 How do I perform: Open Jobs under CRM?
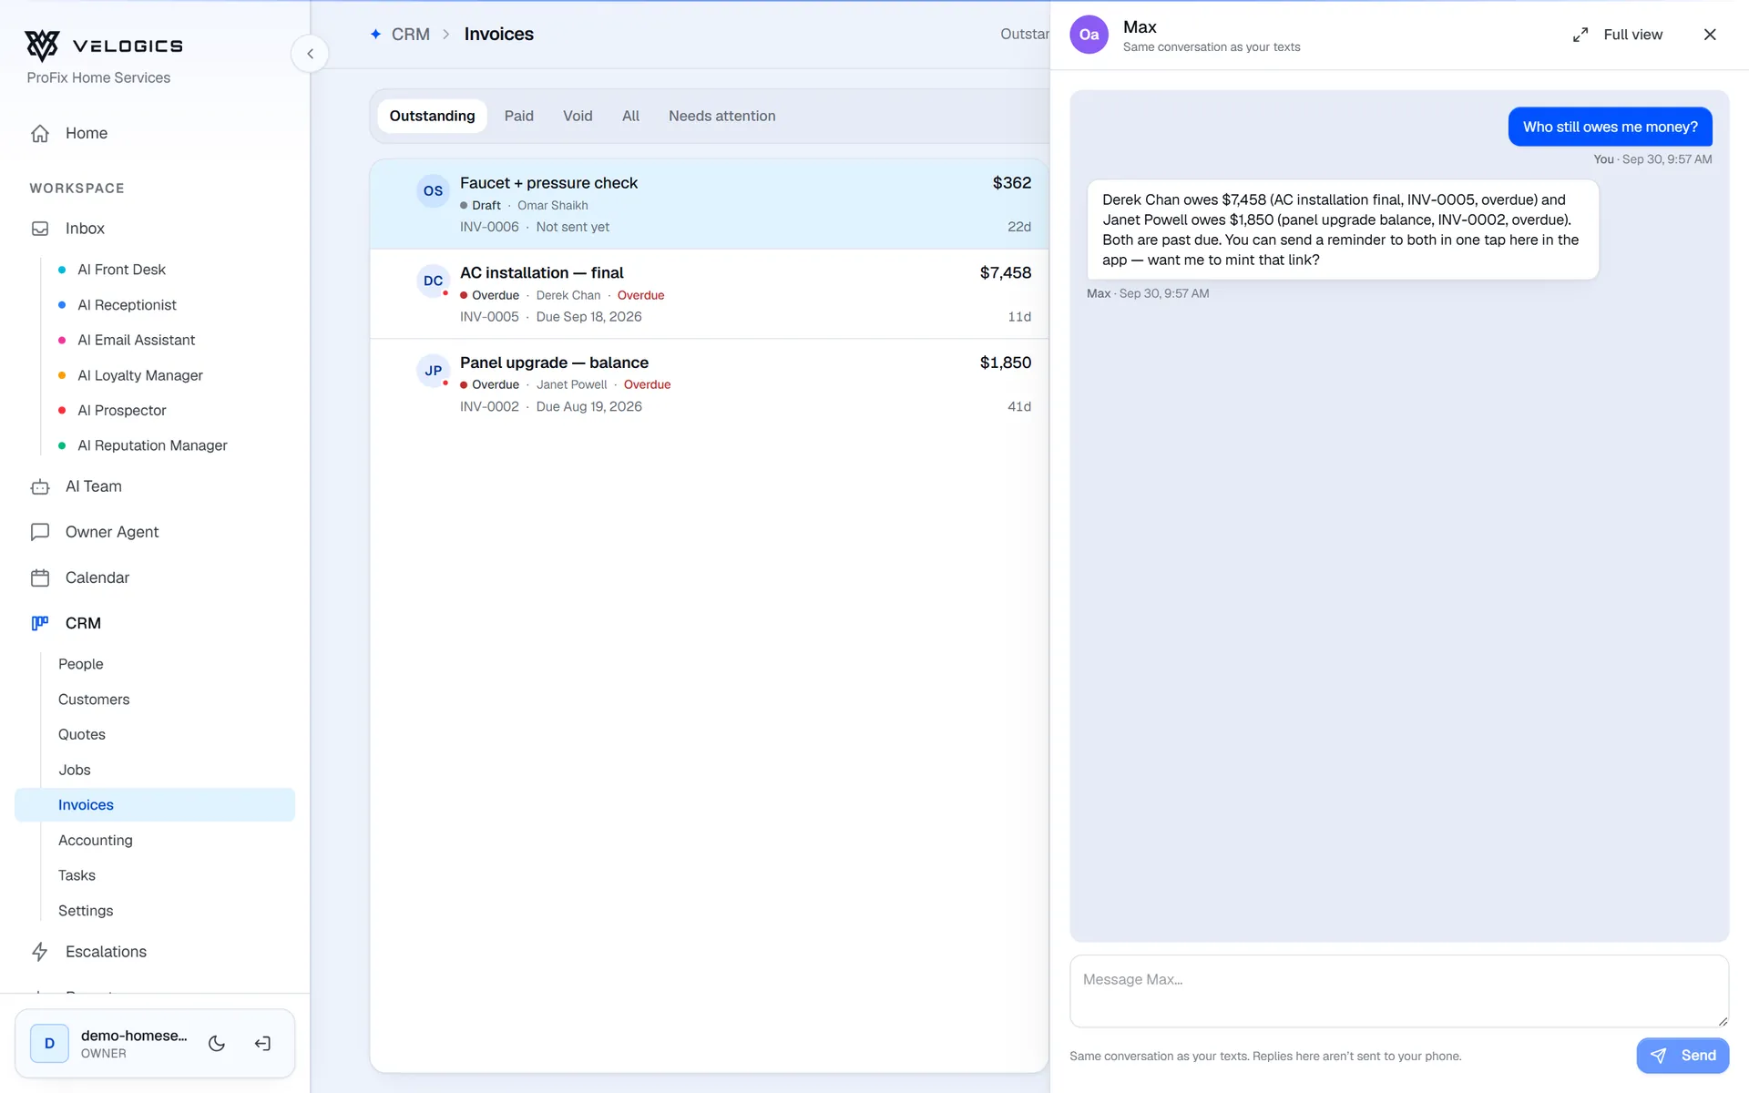pyautogui.click(x=75, y=770)
